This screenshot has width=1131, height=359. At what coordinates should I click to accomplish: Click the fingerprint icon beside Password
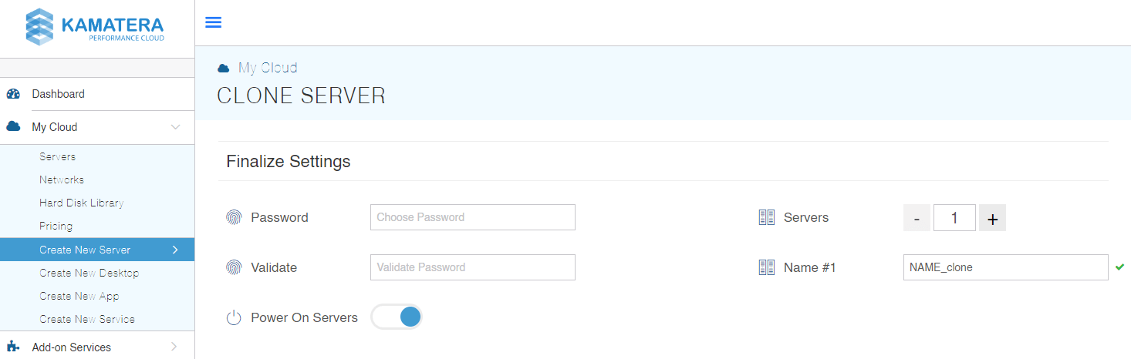[x=233, y=217]
